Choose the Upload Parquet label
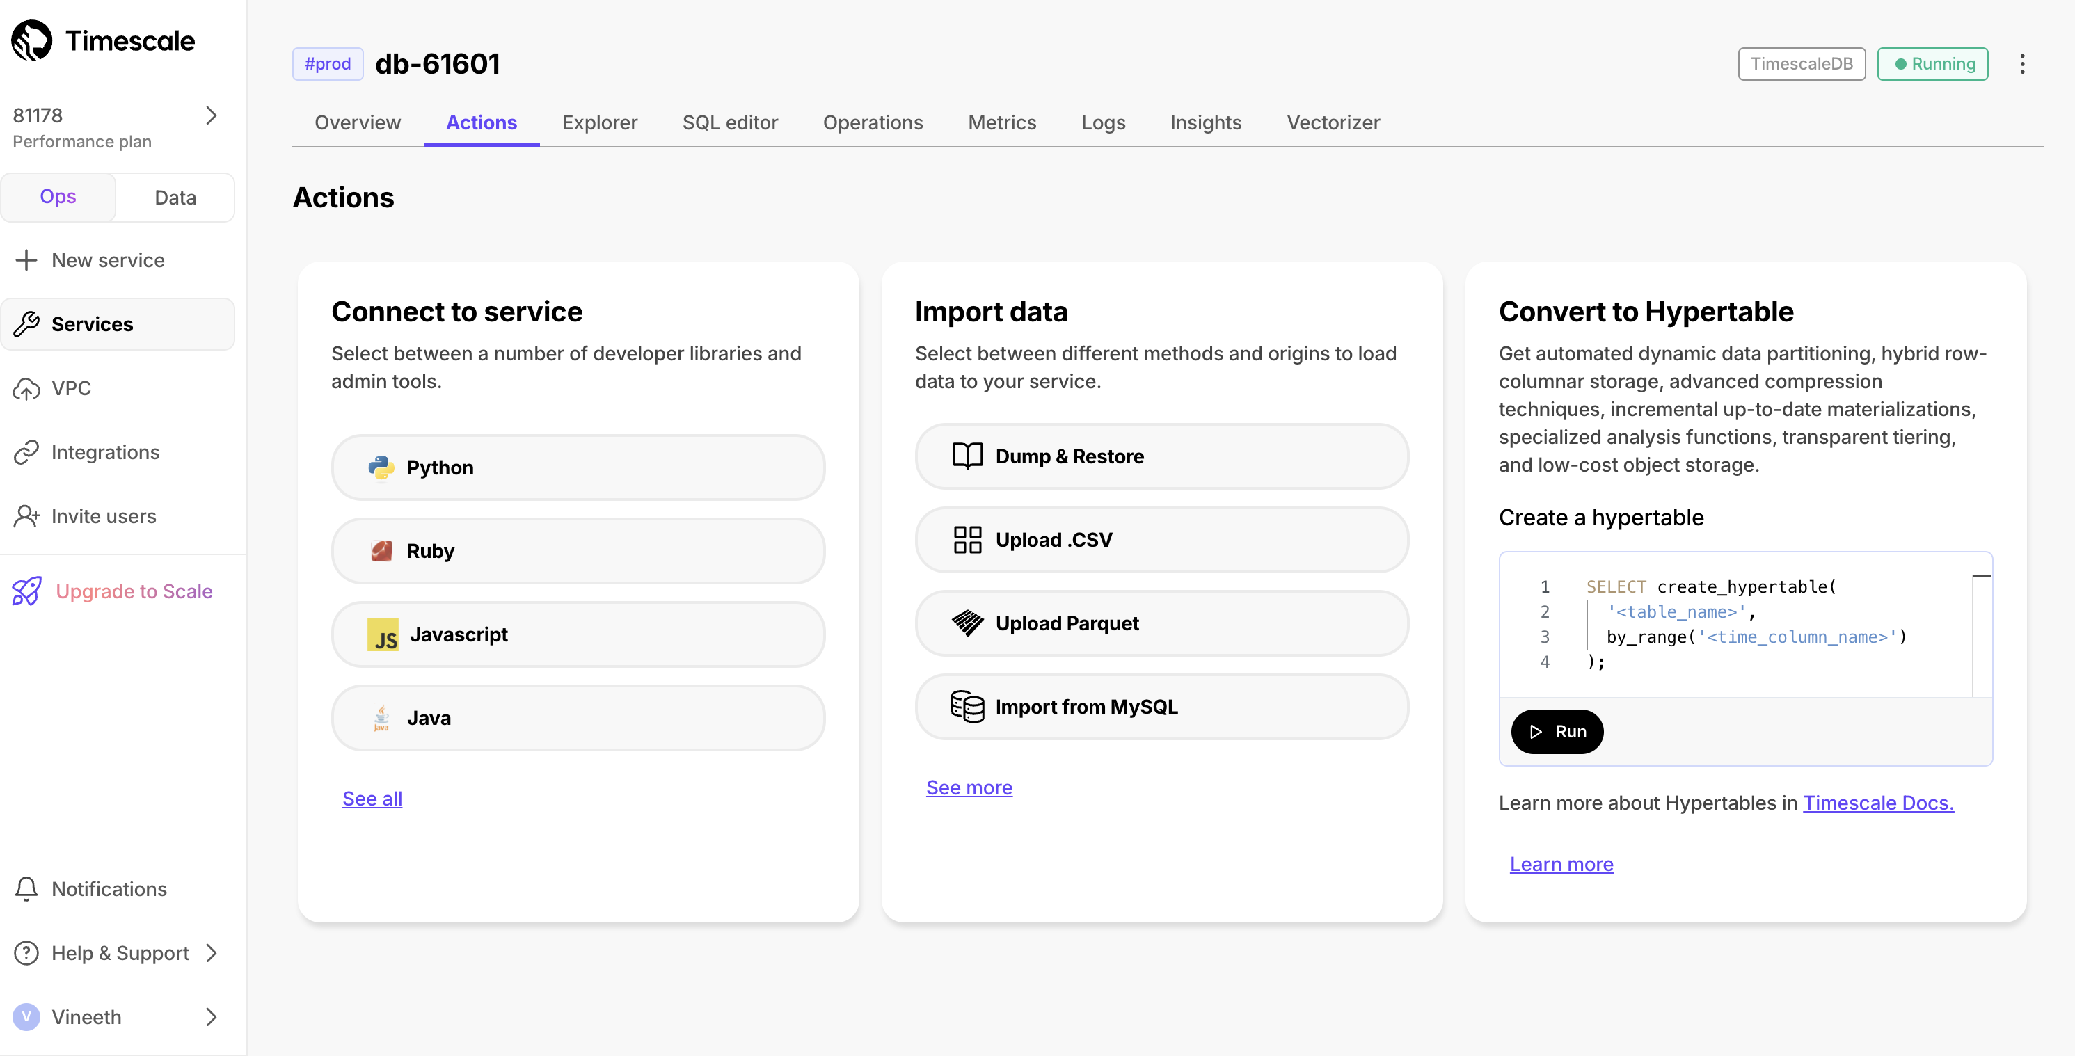This screenshot has width=2075, height=1056. pyautogui.click(x=1067, y=623)
